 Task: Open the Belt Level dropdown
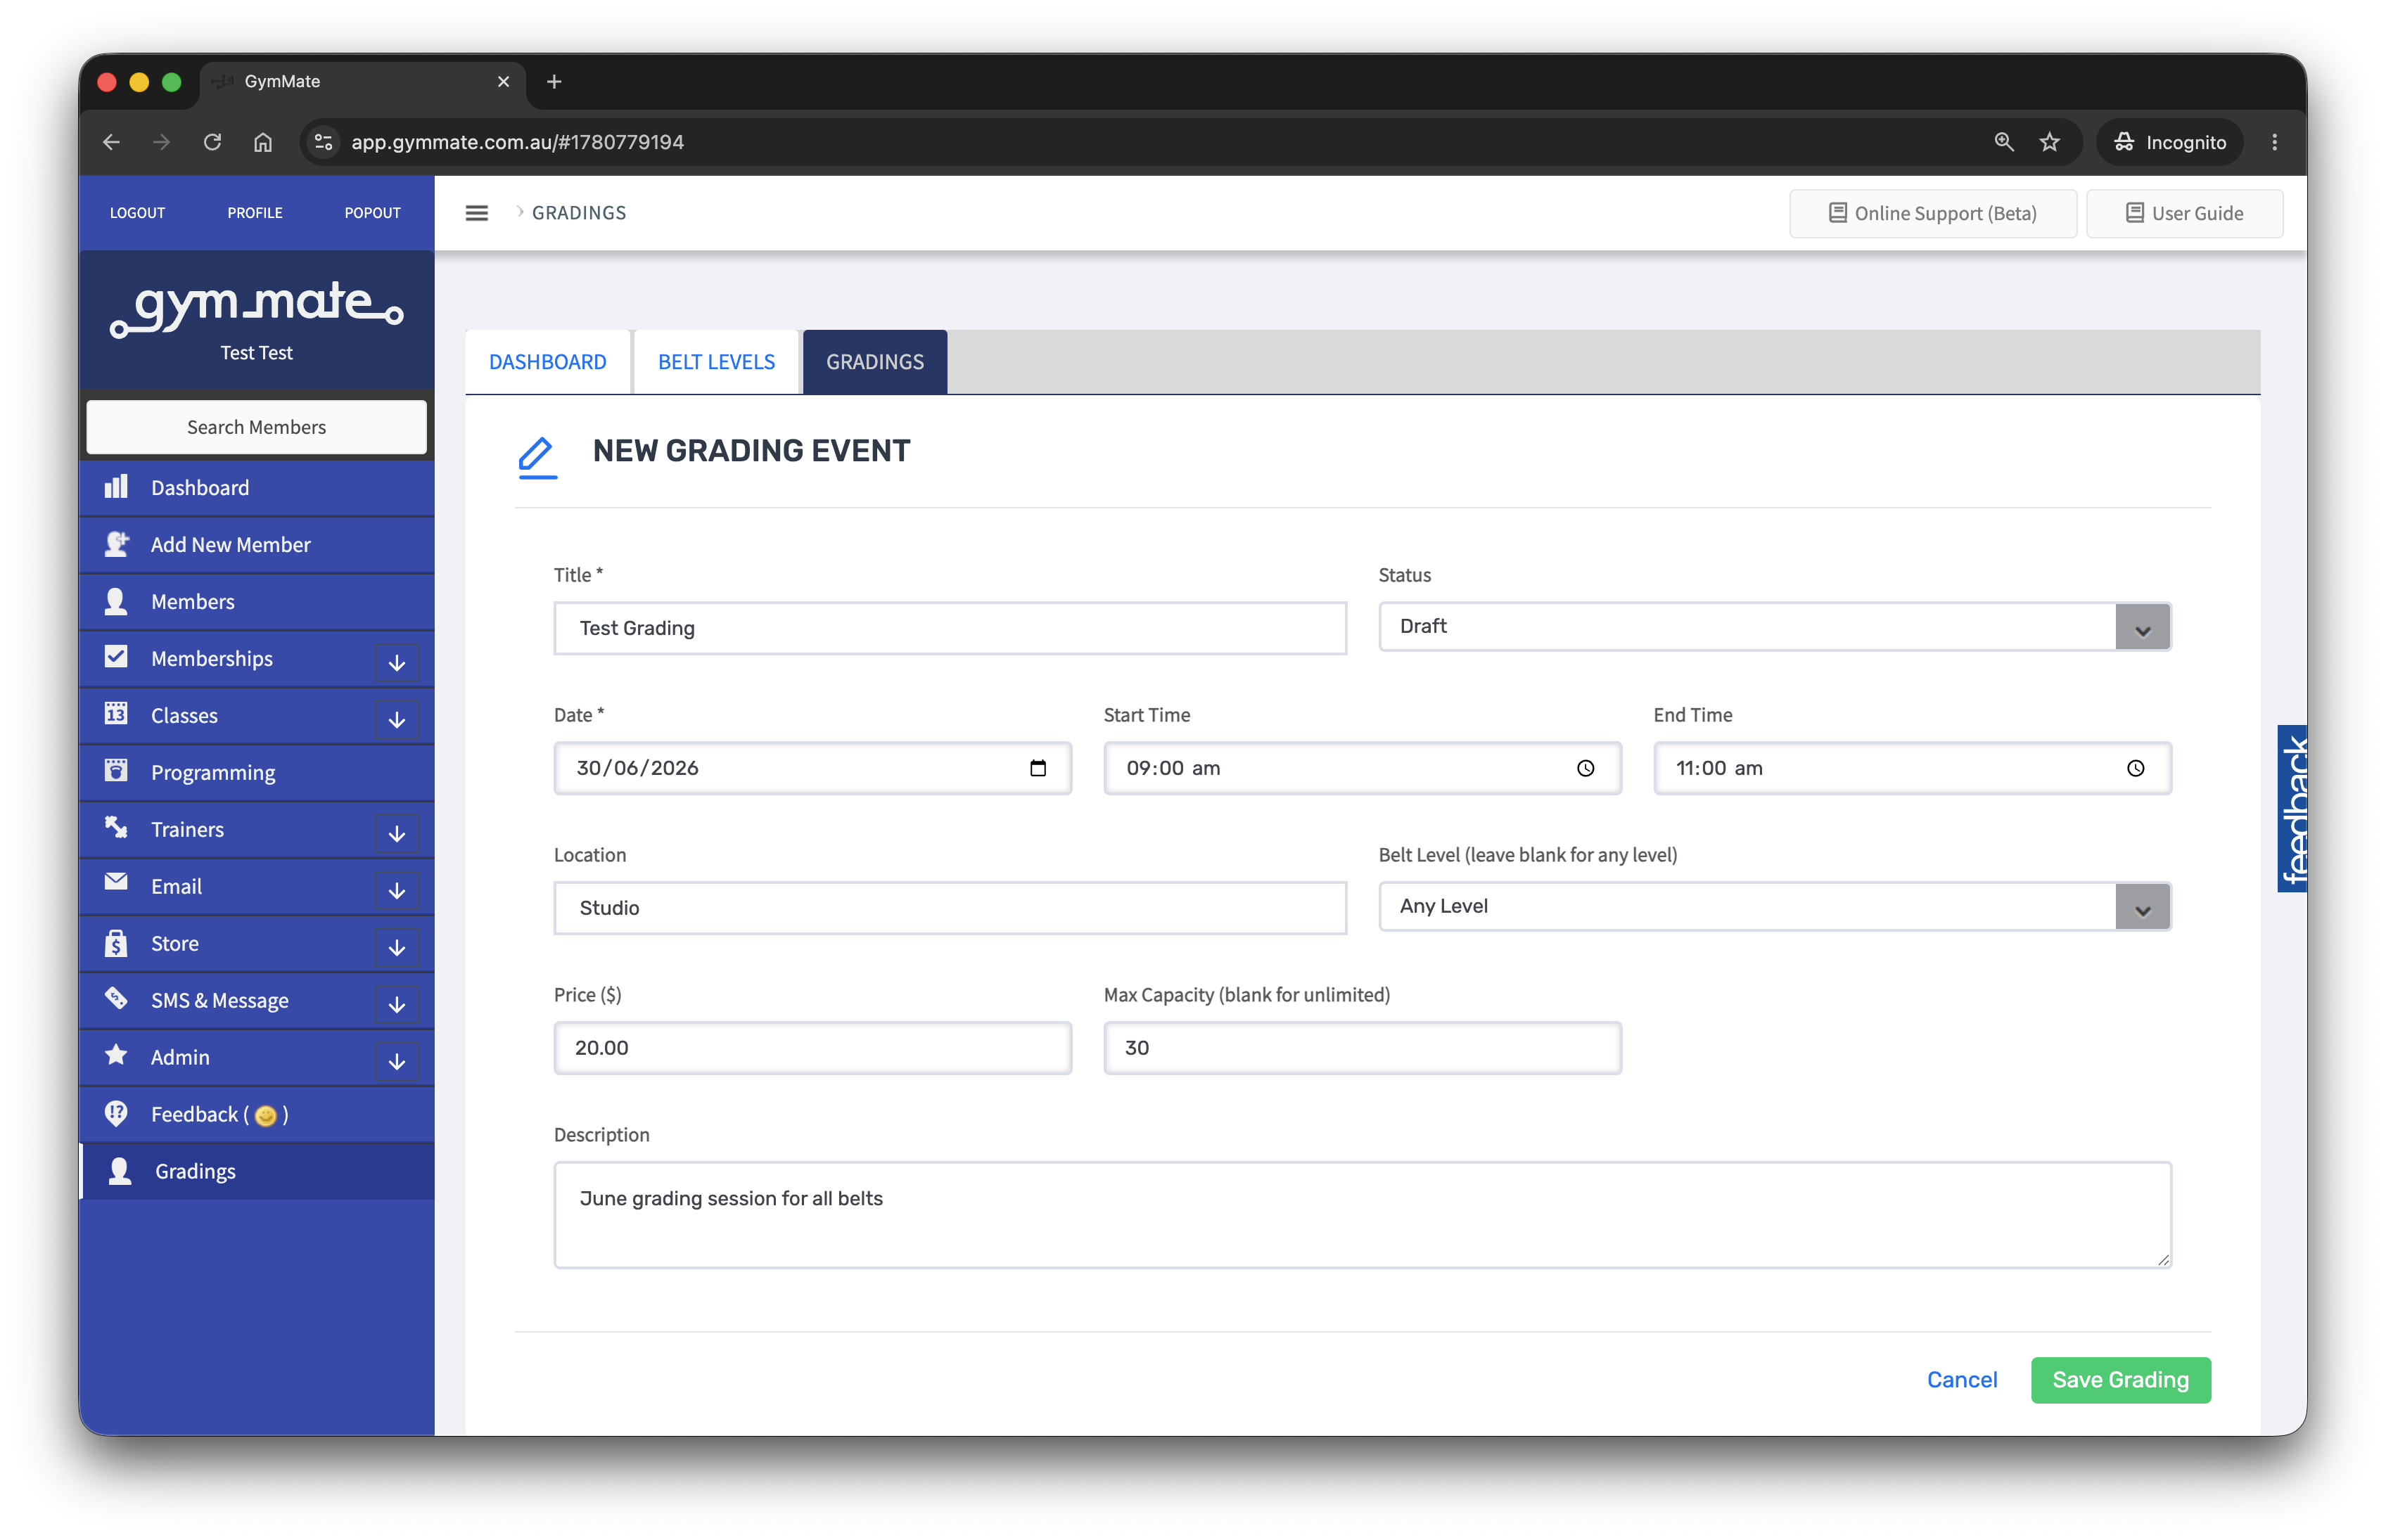(1775, 907)
